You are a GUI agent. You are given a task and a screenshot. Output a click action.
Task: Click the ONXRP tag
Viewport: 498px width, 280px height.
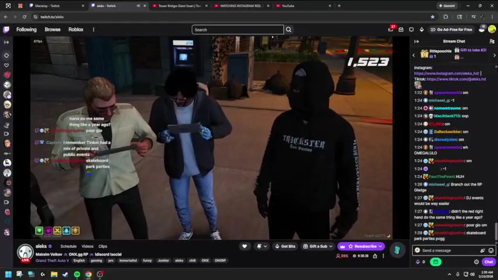pyautogui.click(x=220, y=261)
